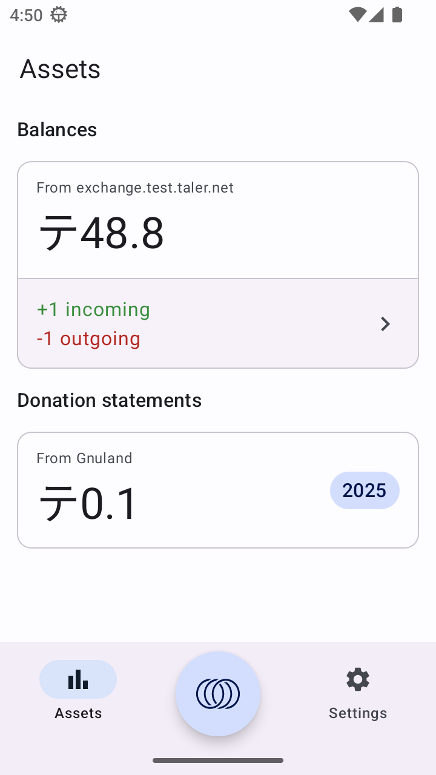
Task: Tap the home gesture bar
Action: pyautogui.click(x=218, y=760)
